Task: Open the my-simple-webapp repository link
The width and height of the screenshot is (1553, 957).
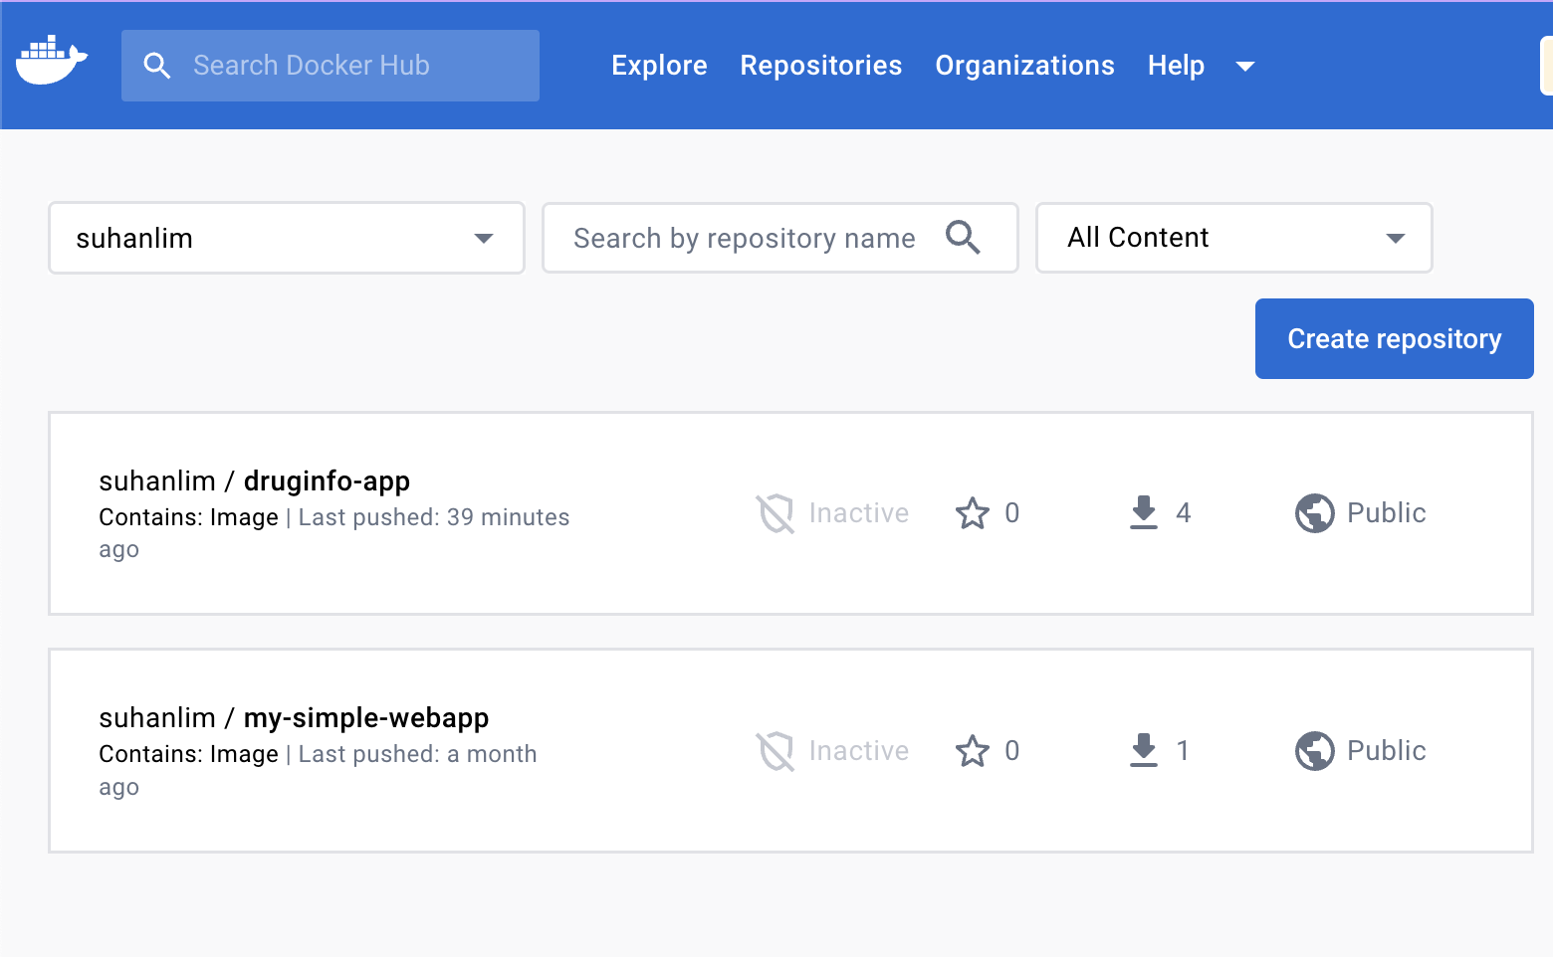Action: (366, 717)
